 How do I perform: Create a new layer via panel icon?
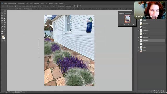(x=161, y=91)
